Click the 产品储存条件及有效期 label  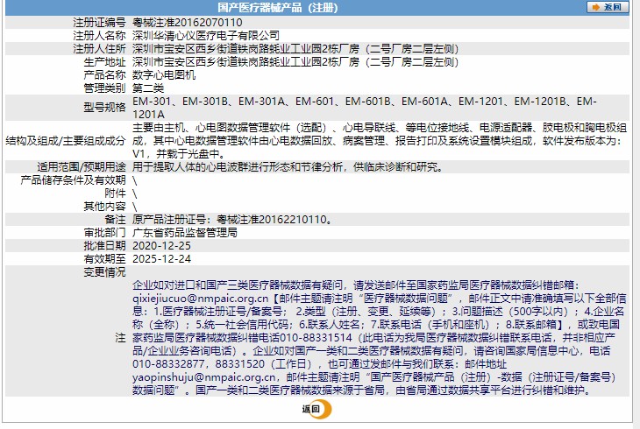(x=73, y=179)
